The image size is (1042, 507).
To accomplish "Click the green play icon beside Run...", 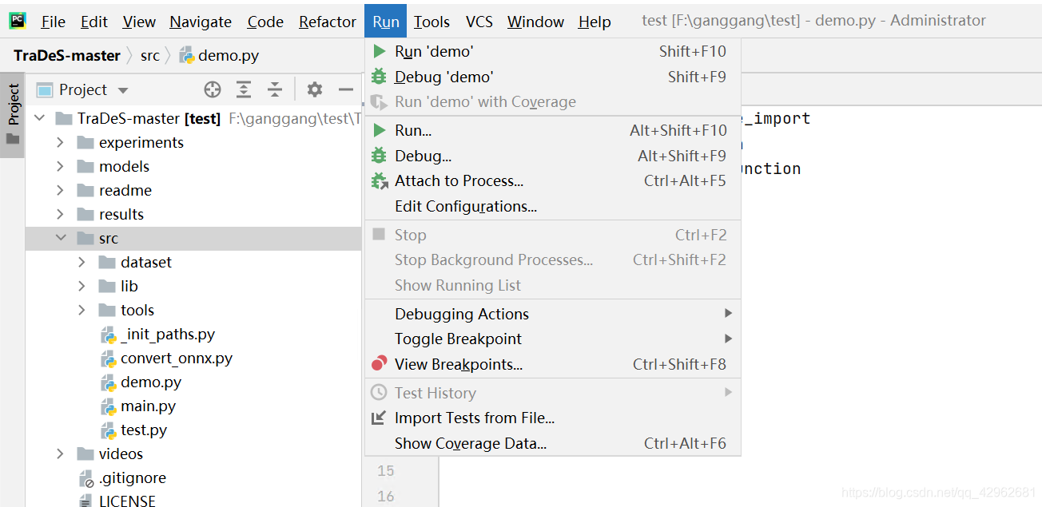I will click(x=380, y=130).
